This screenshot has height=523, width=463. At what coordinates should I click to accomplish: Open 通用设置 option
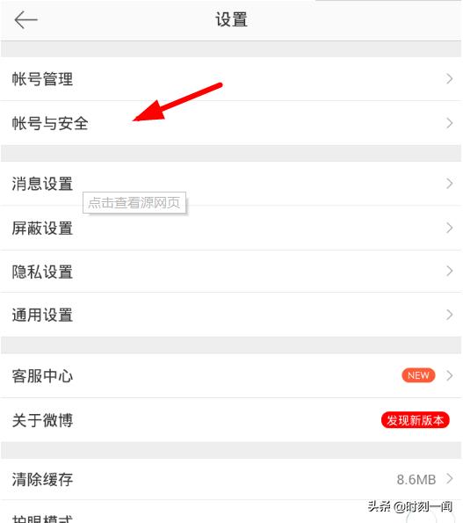coord(231,315)
